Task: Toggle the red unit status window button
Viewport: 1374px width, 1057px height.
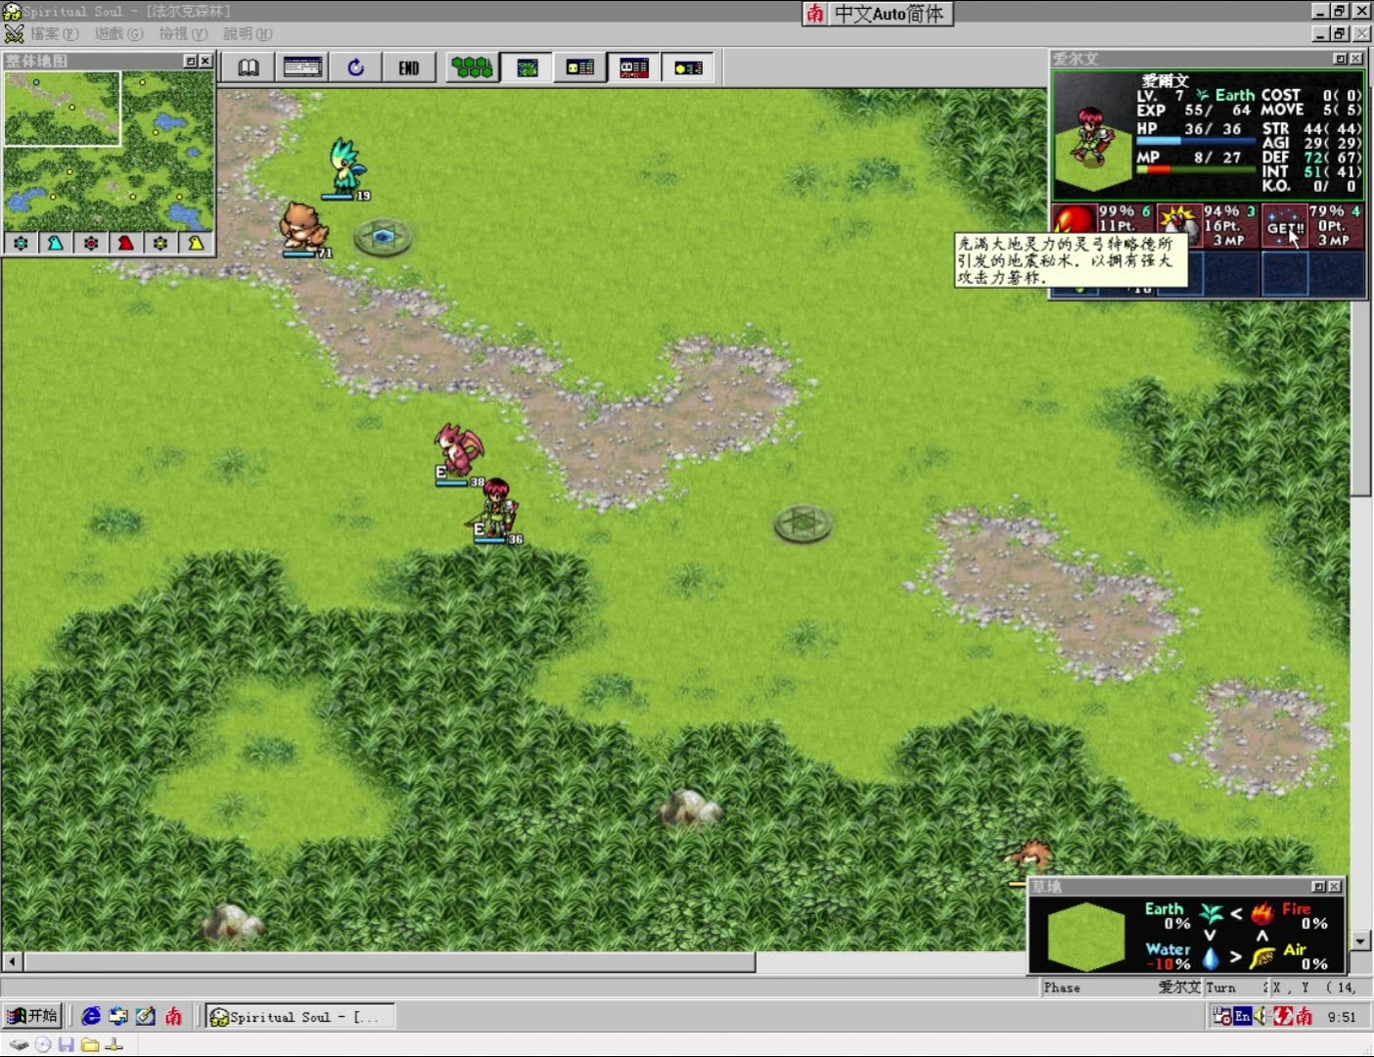Action: click(x=634, y=68)
